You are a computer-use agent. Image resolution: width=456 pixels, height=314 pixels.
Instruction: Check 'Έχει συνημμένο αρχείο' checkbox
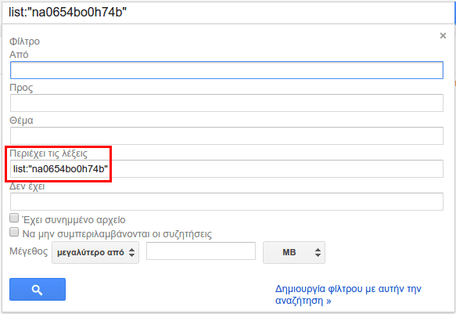14,218
